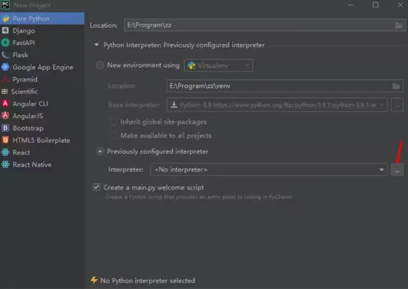This screenshot has height=289, width=408.
Task: Maximize the New Project window
Action: (375, 5)
